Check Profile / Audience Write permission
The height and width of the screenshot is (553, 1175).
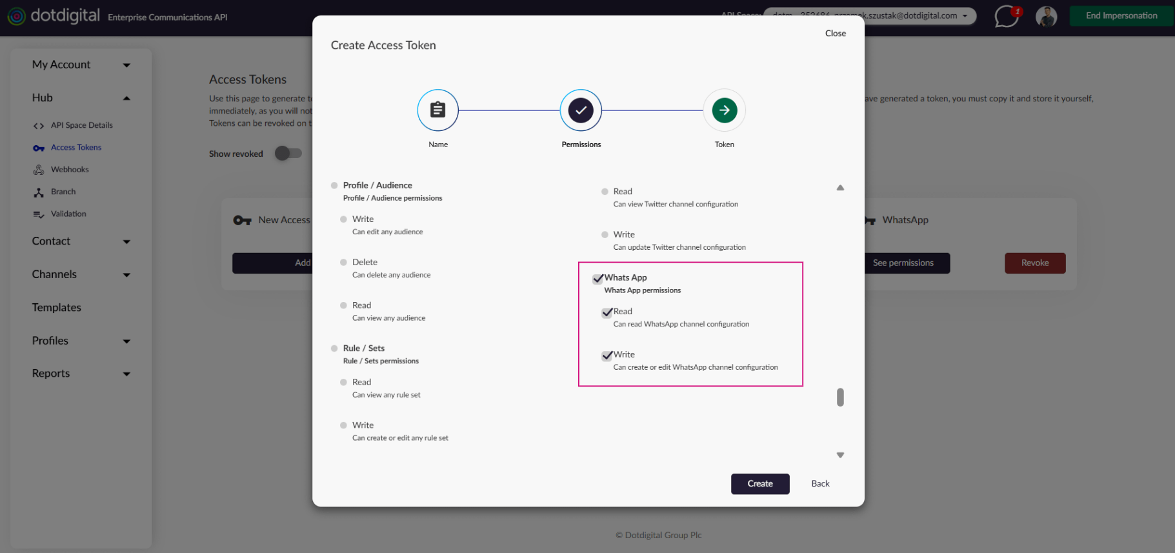point(343,219)
